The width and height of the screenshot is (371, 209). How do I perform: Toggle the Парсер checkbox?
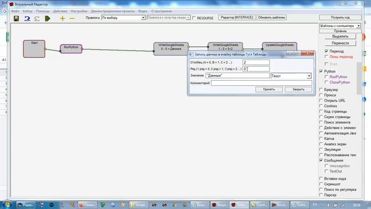[x=321, y=195]
